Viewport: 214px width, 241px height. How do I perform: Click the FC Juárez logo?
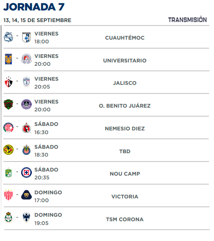[x=9, y=104]
